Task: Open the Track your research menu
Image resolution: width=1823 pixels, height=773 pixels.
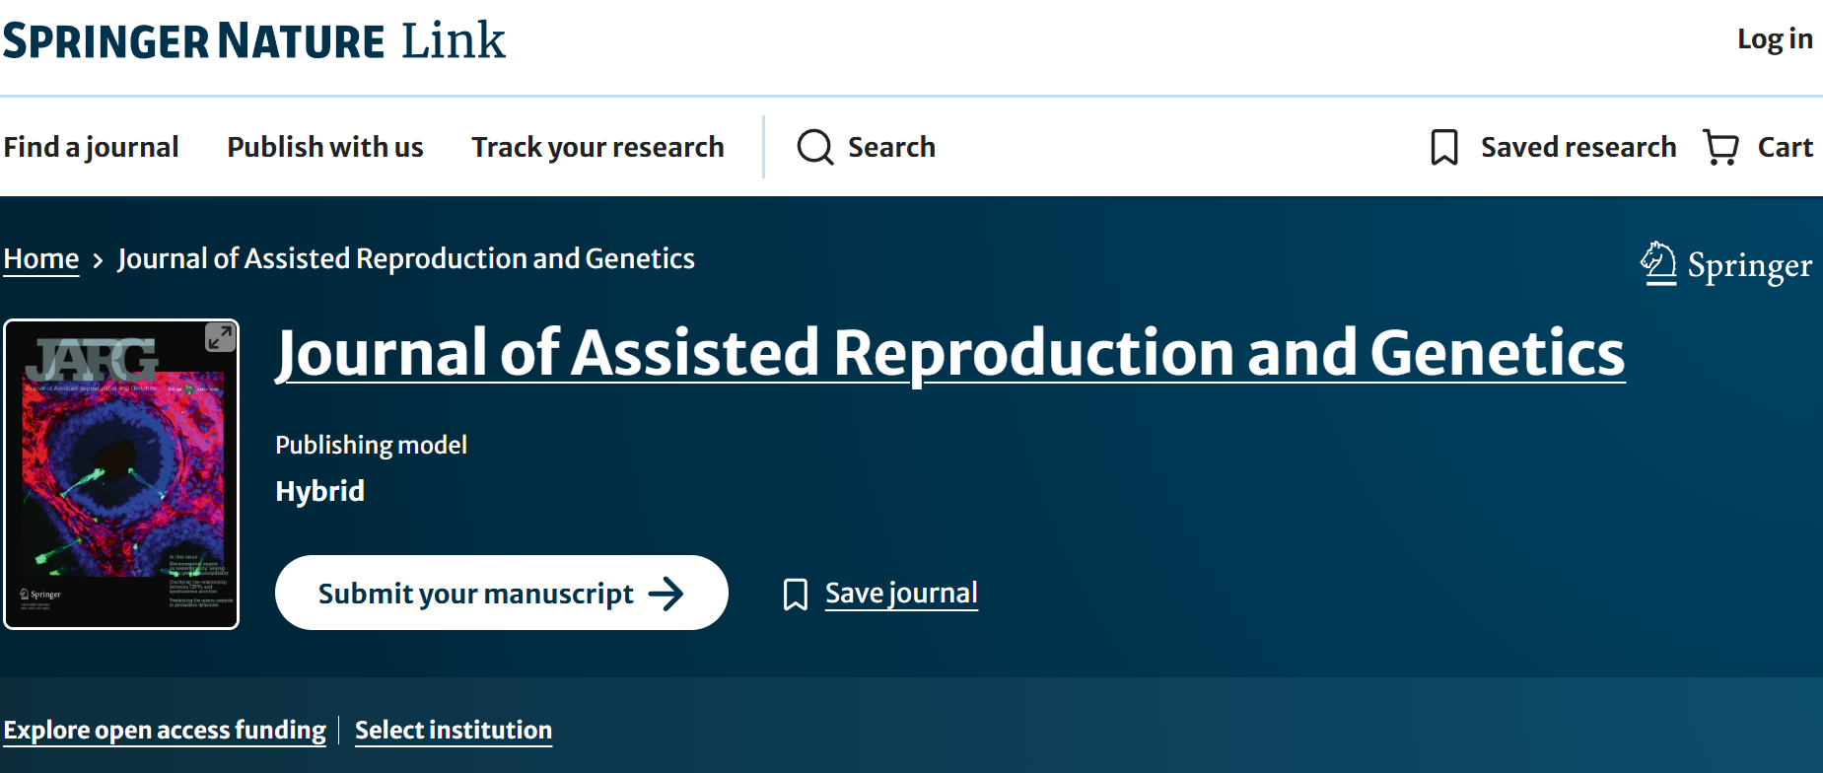Action: coord(597,147)
